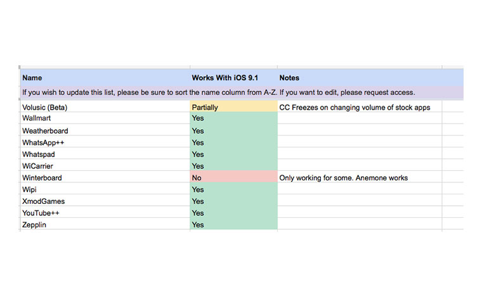Click the yellow Partially status cell

(233, 108)
